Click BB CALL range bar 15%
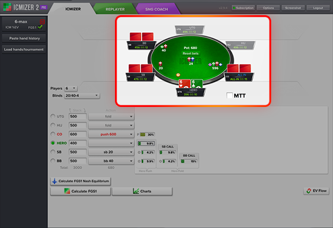The image size is (333, 228). pyautogui.click(x=189, y=161)
